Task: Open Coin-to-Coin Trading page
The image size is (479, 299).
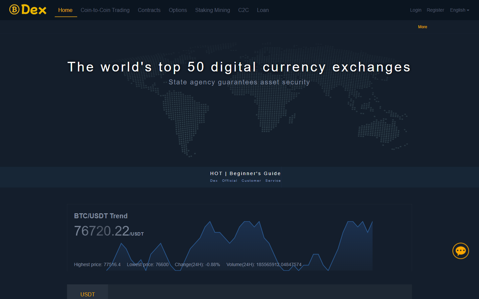Action: (x=105, y=10)
